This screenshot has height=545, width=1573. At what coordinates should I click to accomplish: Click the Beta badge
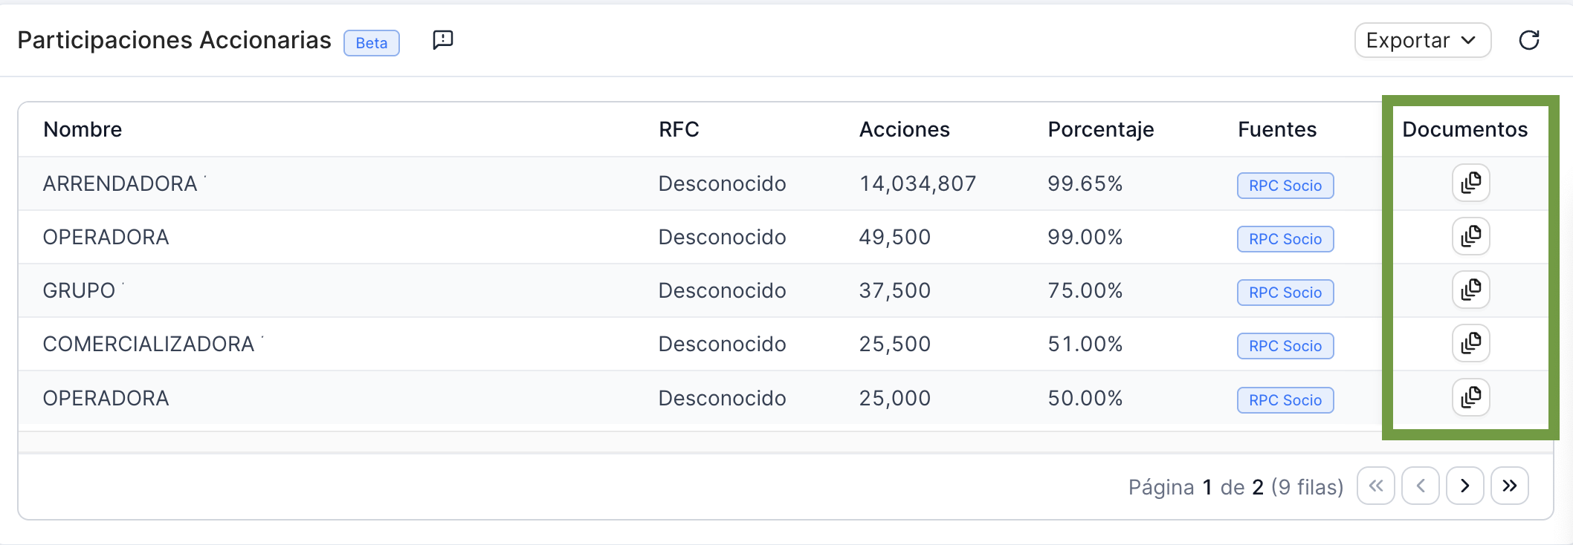[372, 43]
